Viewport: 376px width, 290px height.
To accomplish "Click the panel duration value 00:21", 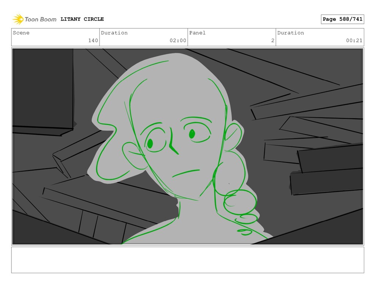I will pos(354,40).
